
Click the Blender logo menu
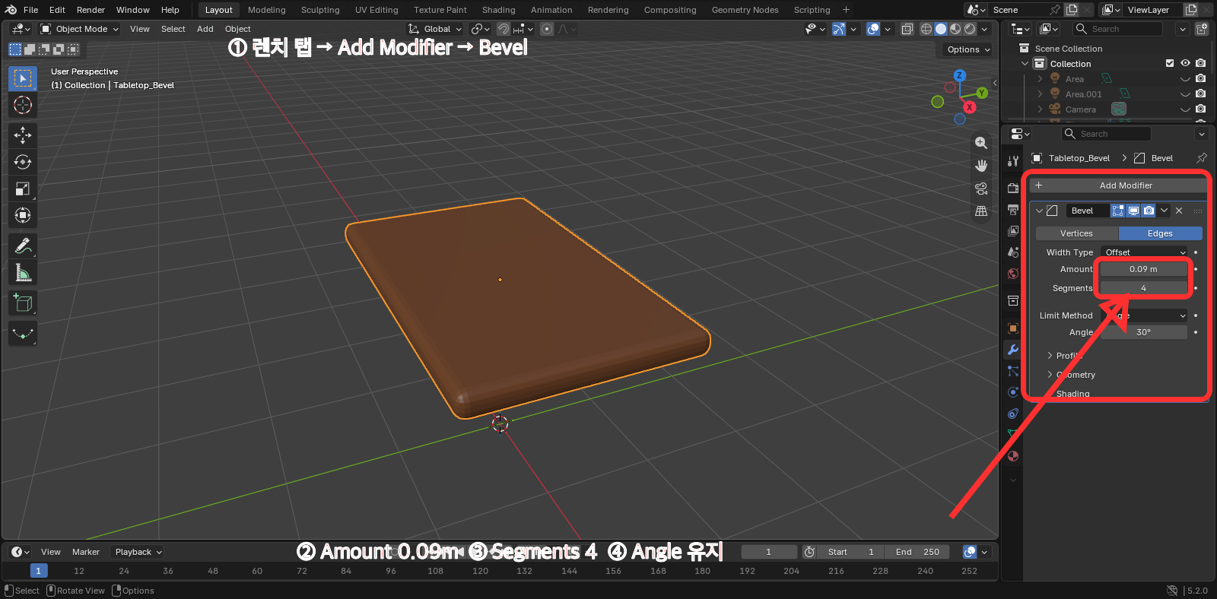11,10
